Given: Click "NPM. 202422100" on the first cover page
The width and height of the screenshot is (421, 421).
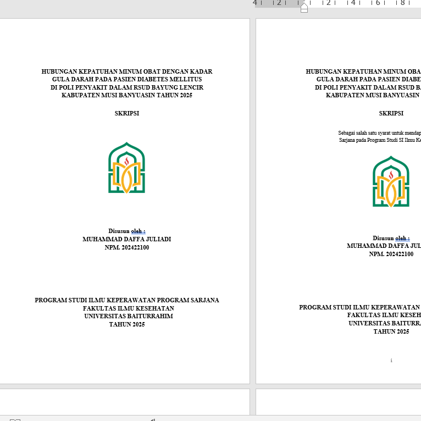Looking at the screenshot, I should (127, 247).
